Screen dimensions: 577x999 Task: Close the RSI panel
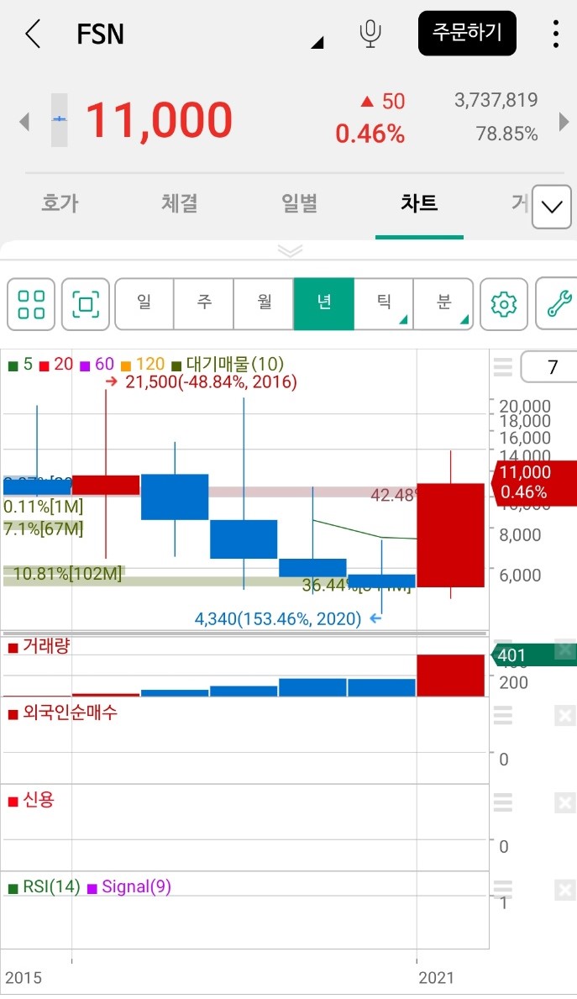coord(565,890)
